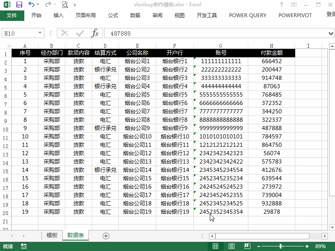Click the Insert Function fx icon

[x=95, y=33]
